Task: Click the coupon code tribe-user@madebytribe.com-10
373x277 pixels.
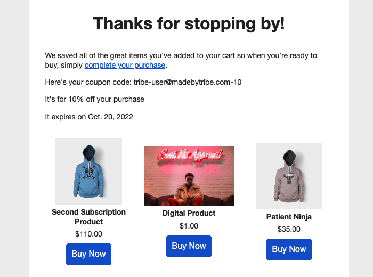Action: [x=188, y=82]
